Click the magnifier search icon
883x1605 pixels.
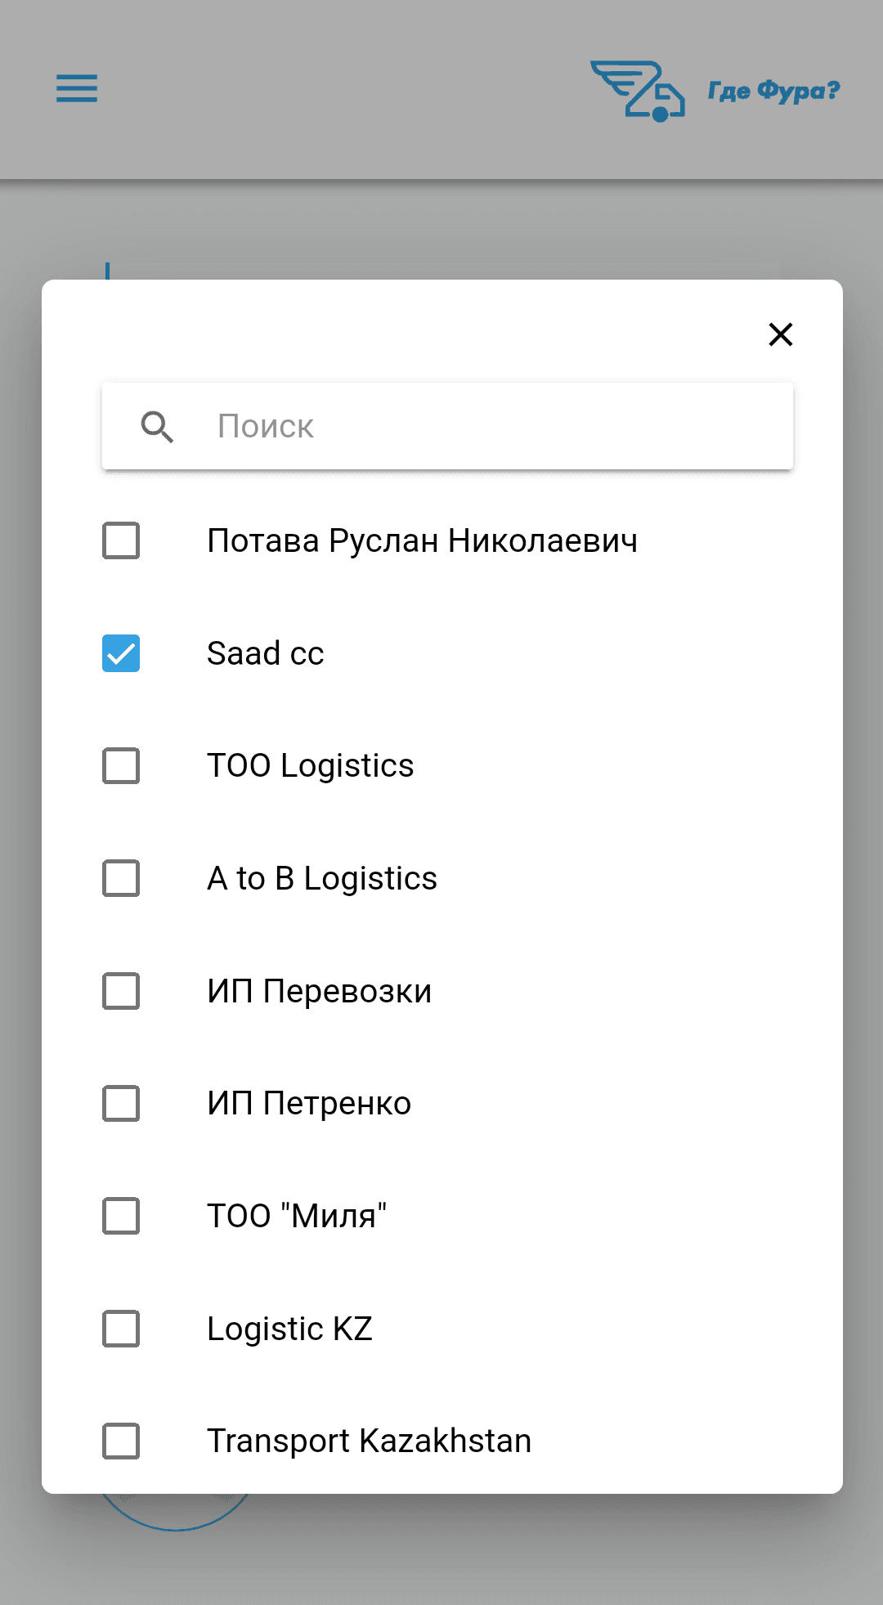(x=157, y=427)
